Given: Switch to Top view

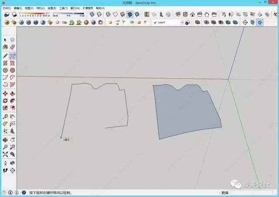Looking at the screenshot, I should coord(185,14).
